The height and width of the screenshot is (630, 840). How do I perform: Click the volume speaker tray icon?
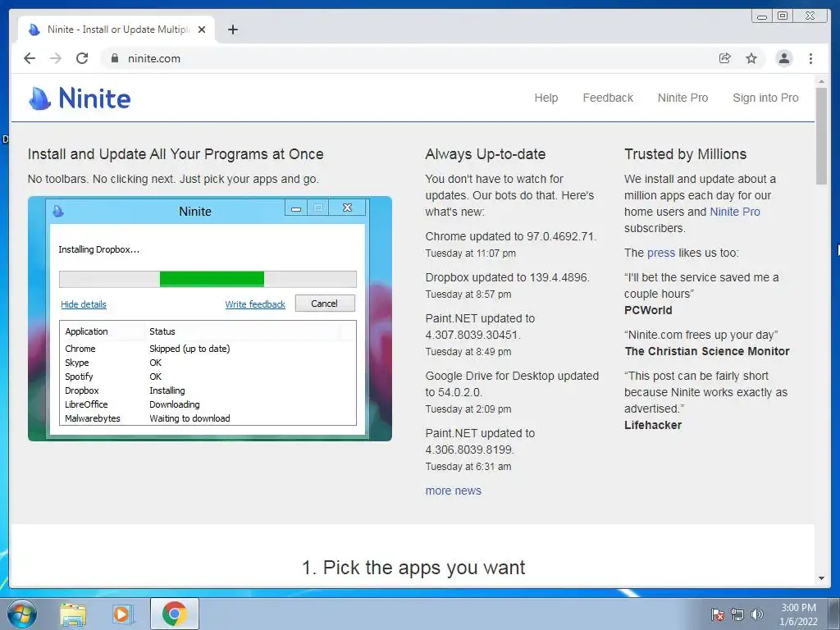[x=756, y=614]
